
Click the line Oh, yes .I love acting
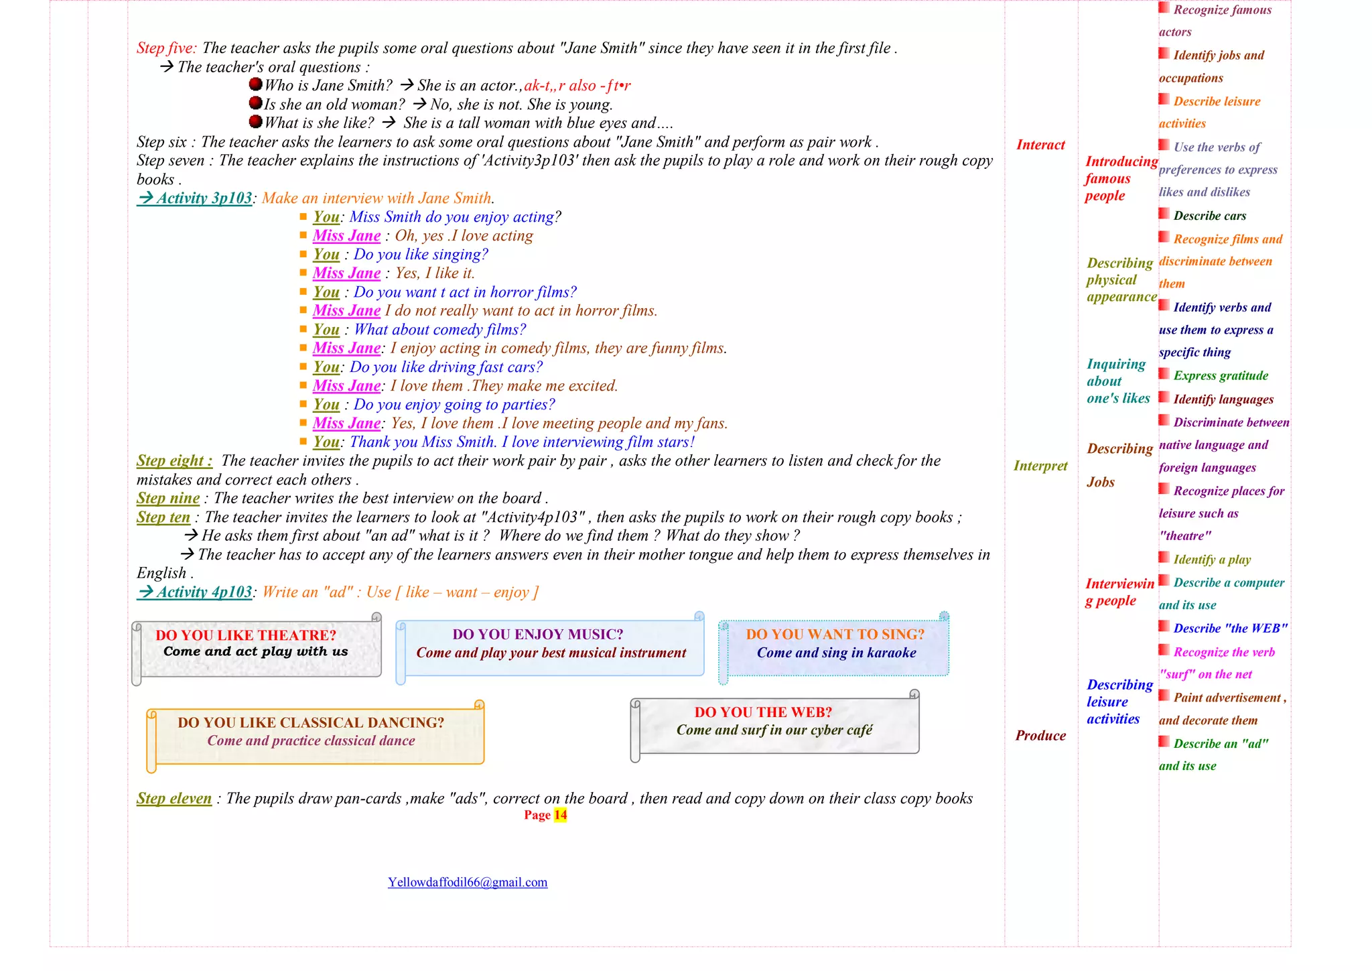(x=464, y=236)
